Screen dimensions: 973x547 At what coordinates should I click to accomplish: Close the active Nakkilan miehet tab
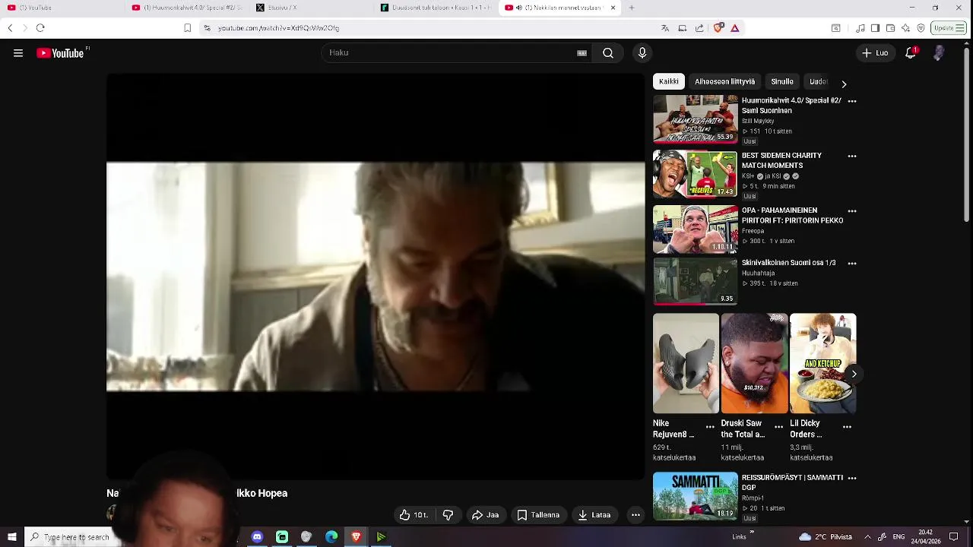point(613,8)
